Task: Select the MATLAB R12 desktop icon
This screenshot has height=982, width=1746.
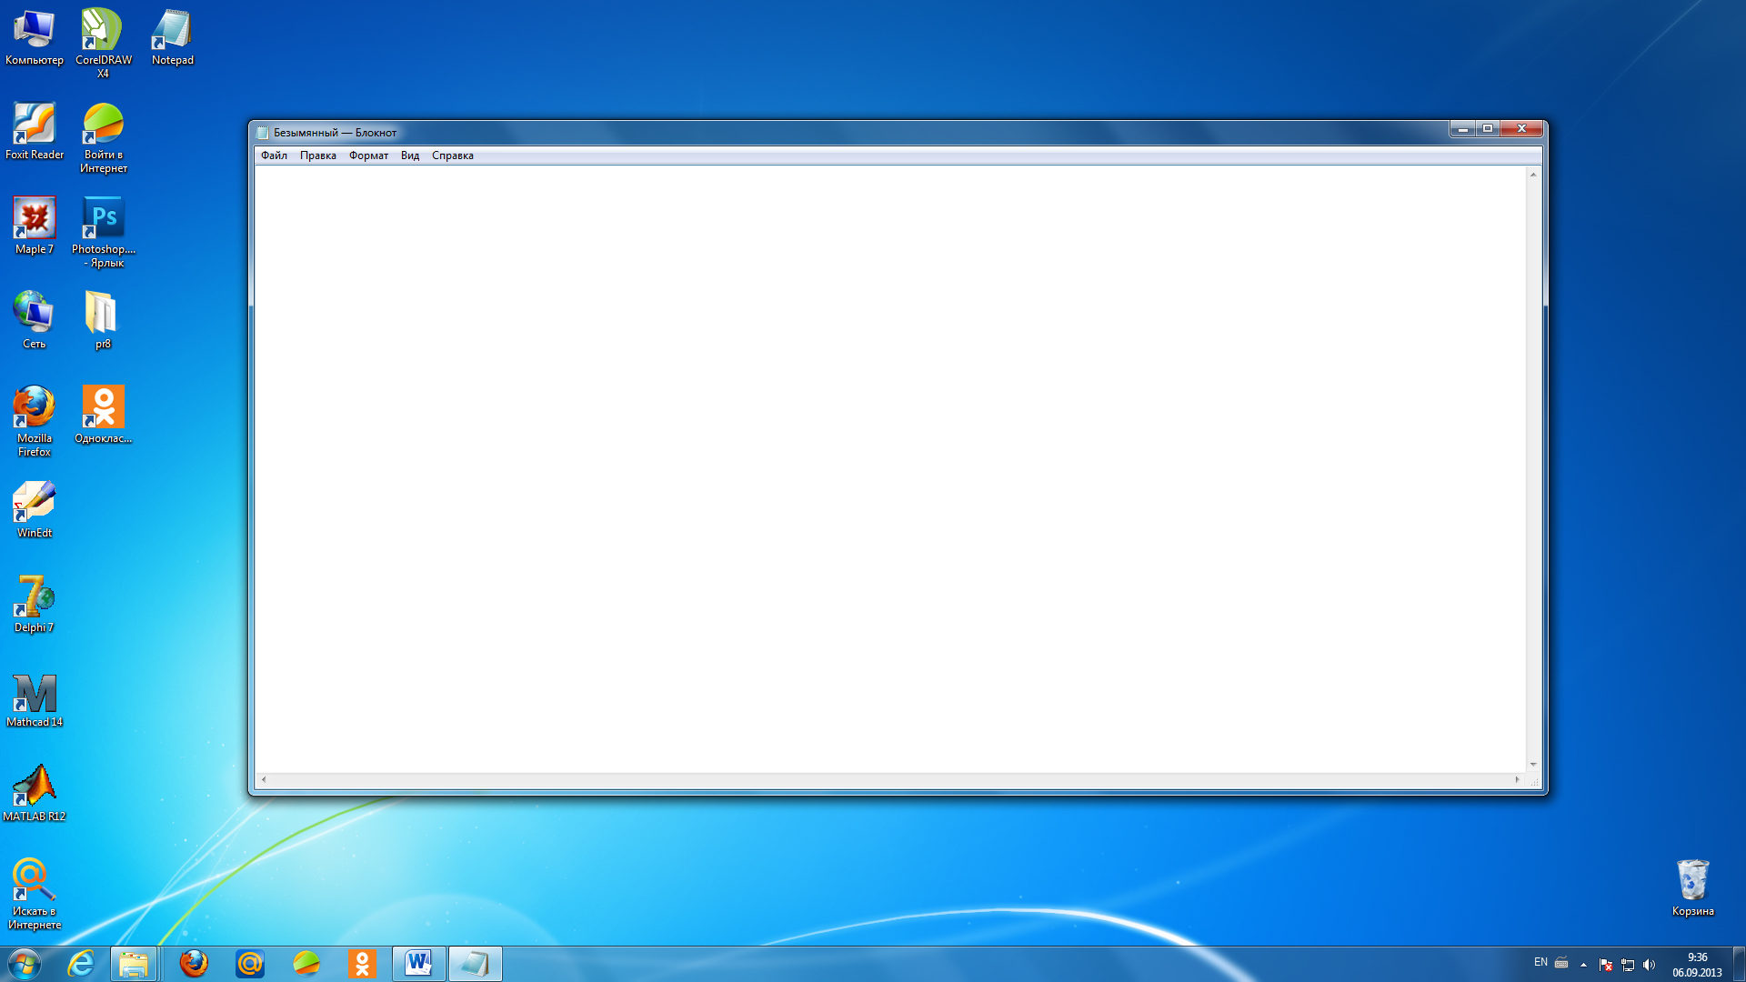Action: [35, 794]
